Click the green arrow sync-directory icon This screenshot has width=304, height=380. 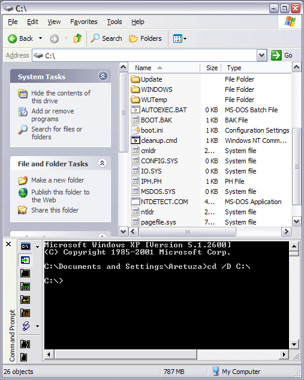click(25, 260)
